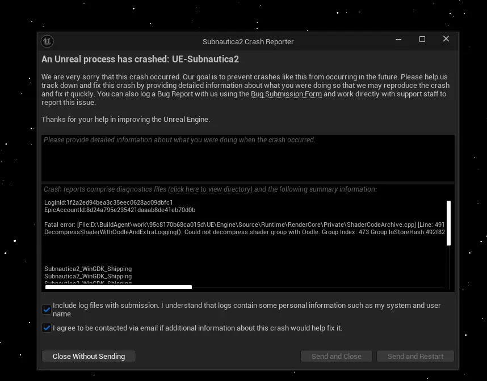Uncheck Include log files with submission
The image size is (487, 381).
point(47,310)
